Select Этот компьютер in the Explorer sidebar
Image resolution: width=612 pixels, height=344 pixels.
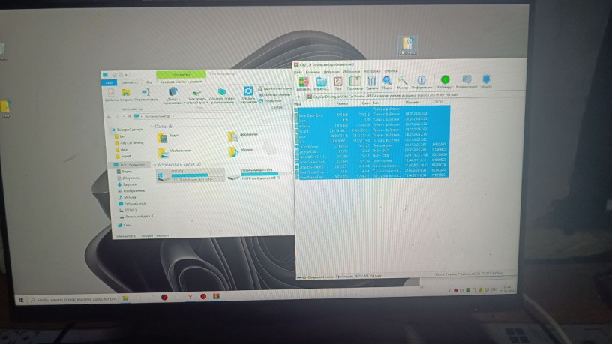(129, 165)
